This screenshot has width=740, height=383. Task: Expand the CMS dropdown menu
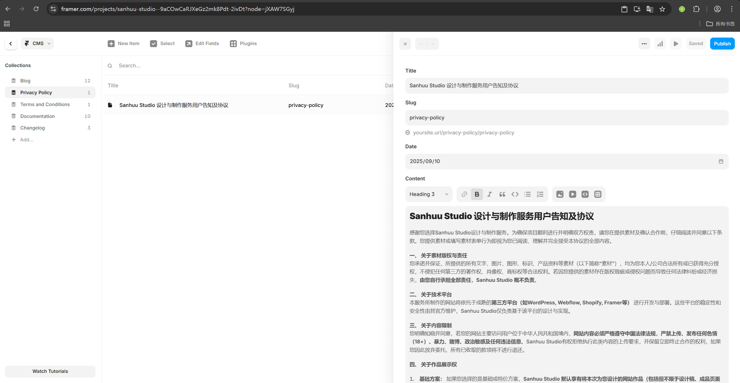tap(37, 43)
